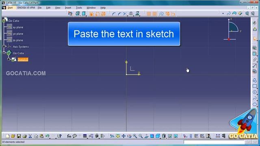Screen dimensions: 260x146
Task: Click the Fly mode icon
Action: coord(112,136)
